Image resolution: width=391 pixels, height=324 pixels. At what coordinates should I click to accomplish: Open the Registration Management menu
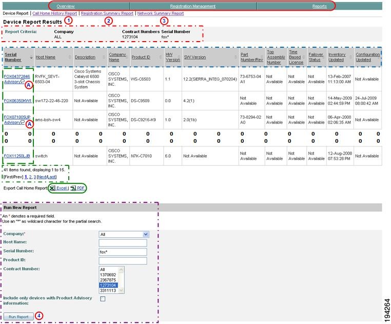[192, 6]
